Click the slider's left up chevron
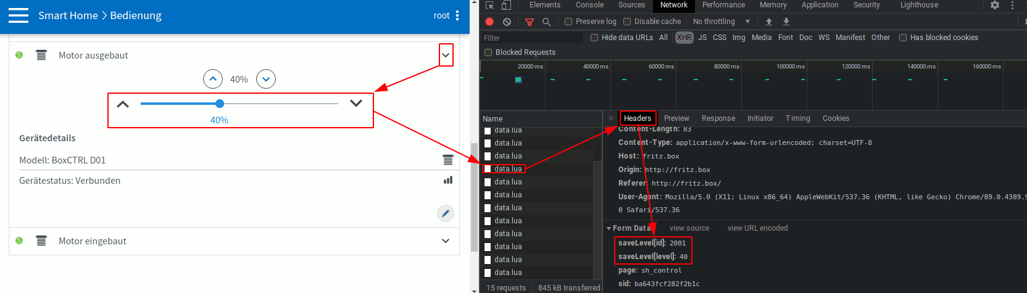The width and height of the screenshot is (1027, 293). (123, 104)
